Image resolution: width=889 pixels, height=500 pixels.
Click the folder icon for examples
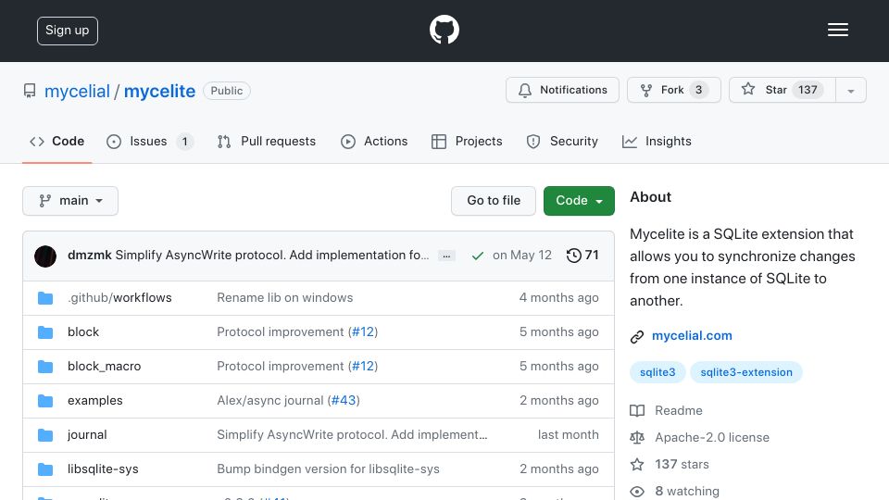coord(45,401)
